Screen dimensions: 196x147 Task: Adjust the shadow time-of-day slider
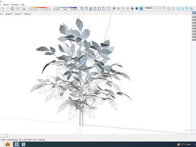point(65,8)
